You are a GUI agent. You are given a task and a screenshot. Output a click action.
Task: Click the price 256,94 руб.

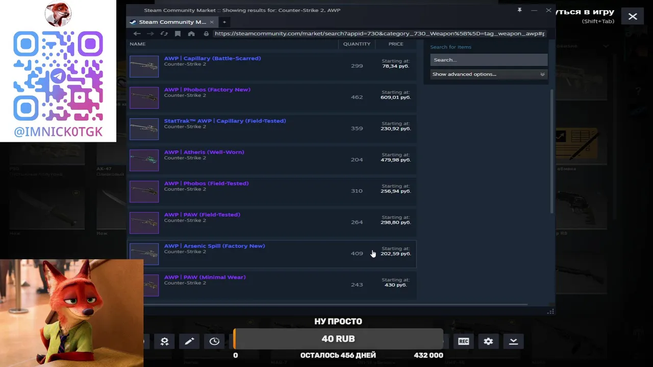[x=395, y=191]
